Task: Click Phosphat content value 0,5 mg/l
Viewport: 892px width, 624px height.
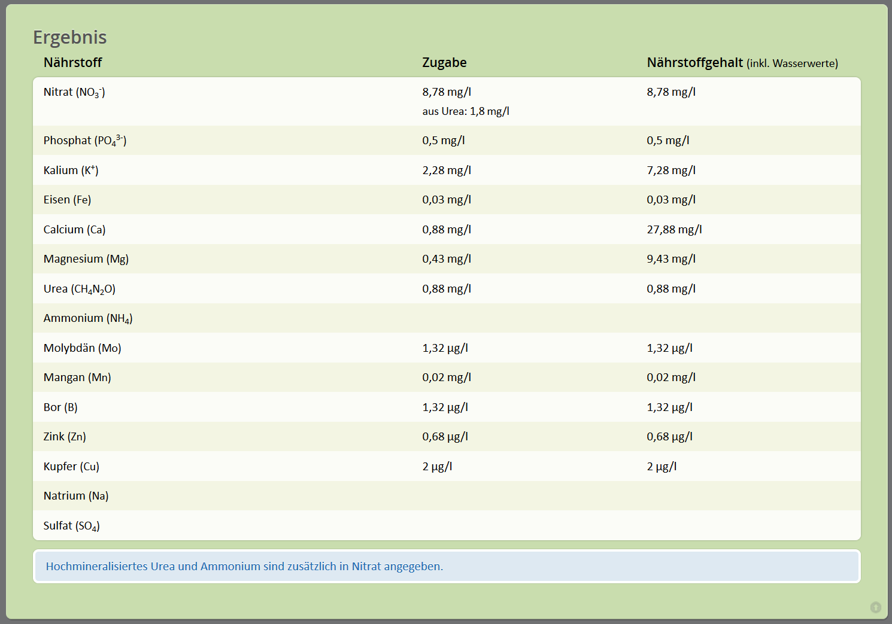Action: [668, 141]
